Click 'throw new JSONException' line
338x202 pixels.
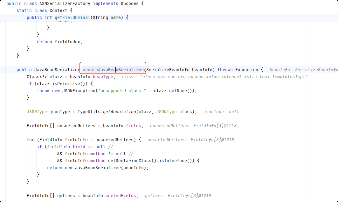click(x=117, y=91)
